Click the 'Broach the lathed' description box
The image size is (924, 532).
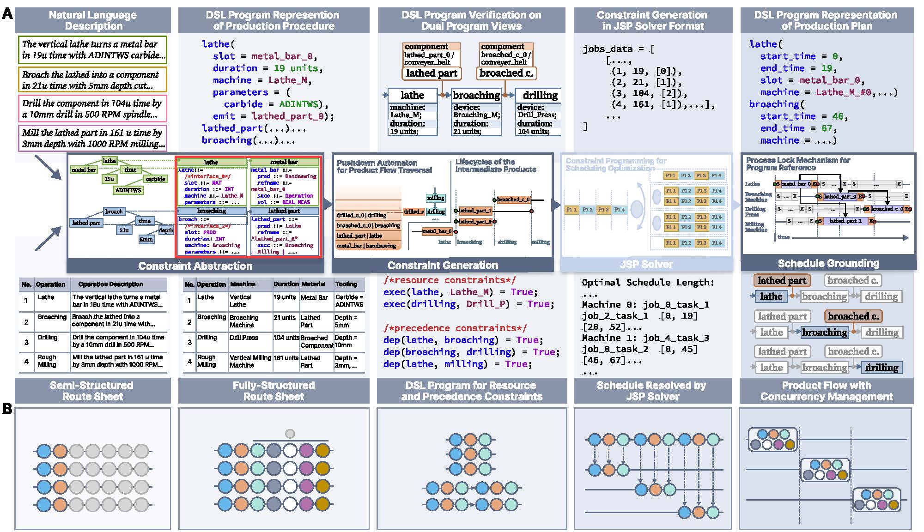[x=92, y=79]
